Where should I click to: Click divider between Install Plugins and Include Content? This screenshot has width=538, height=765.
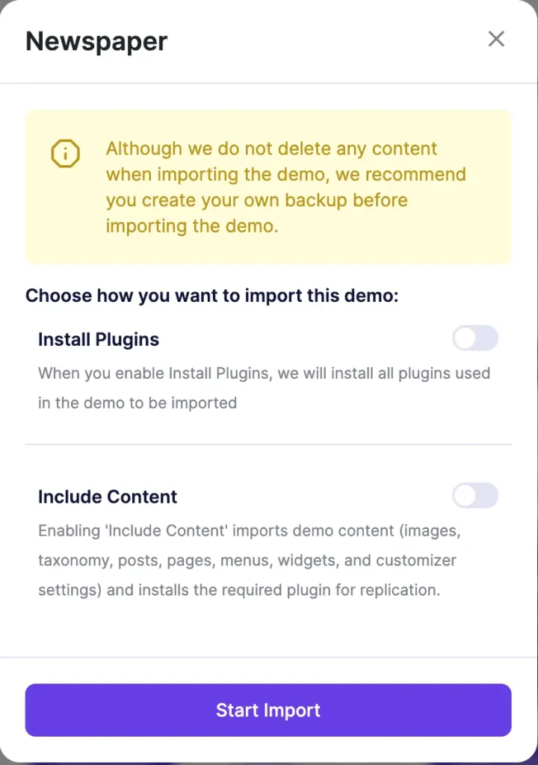click(268, 445)
